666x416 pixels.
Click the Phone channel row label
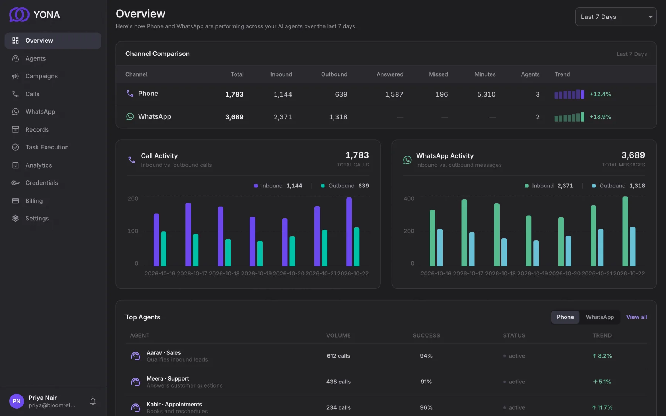point(148,94)
